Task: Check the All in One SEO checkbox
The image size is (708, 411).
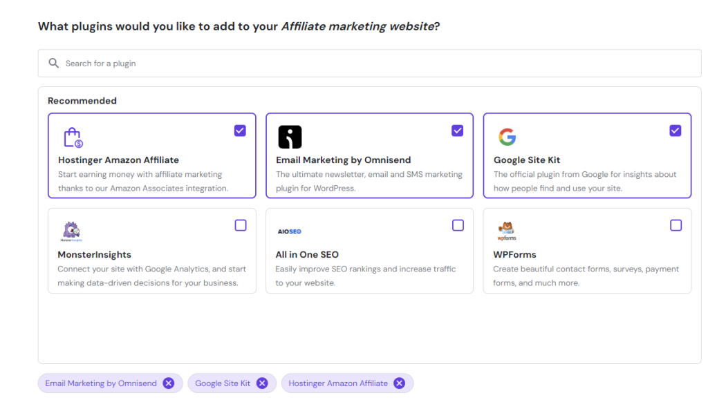Action: click(x=458, y=225)
